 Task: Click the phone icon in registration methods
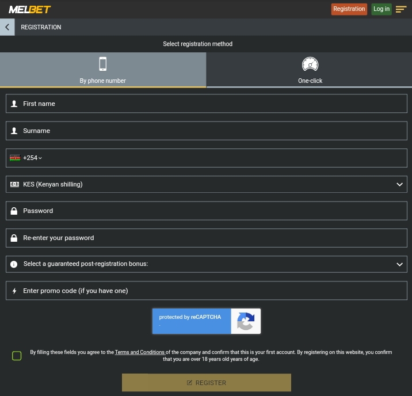point(103,64)
